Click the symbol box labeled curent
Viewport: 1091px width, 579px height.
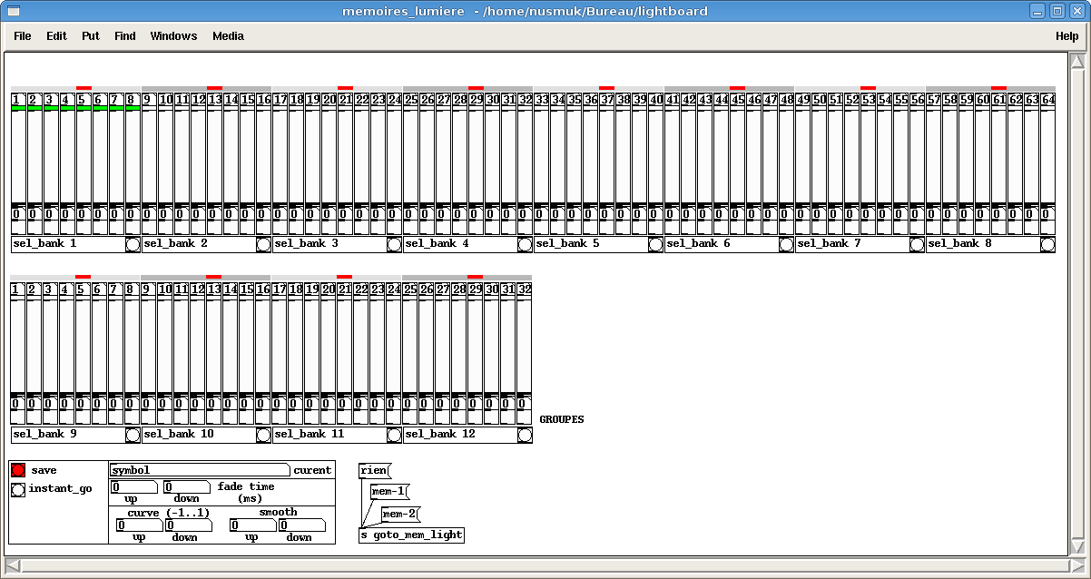[198, 470]
